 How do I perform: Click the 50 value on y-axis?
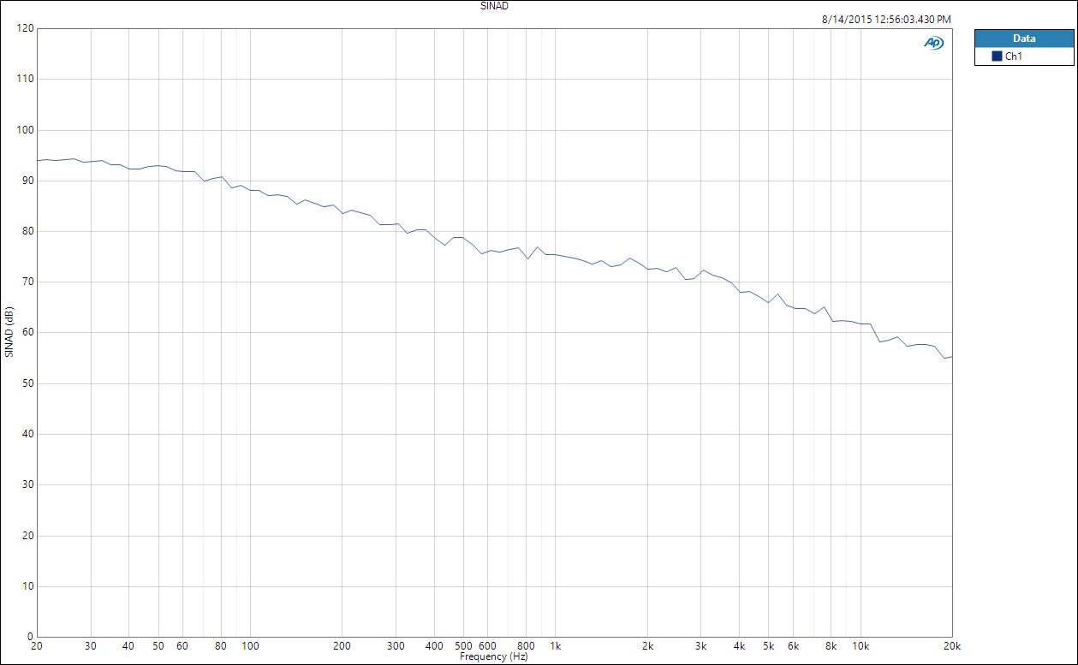[x=28, y=383]
